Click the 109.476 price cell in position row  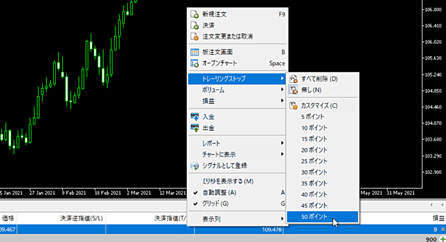point(272,230)
